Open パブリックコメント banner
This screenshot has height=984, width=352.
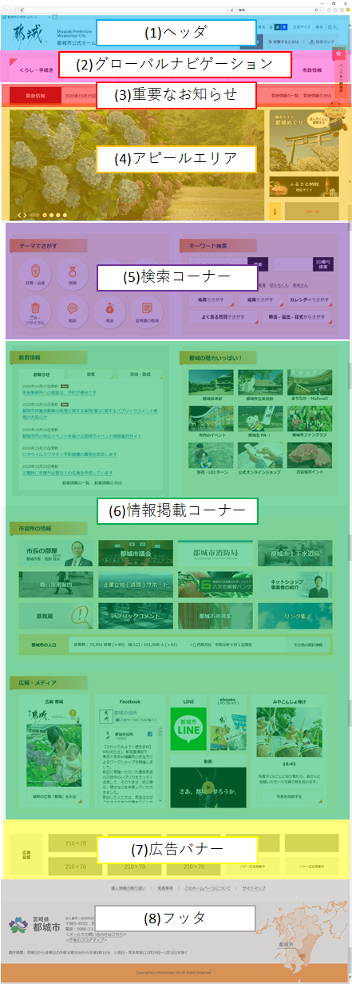[136, 616]
